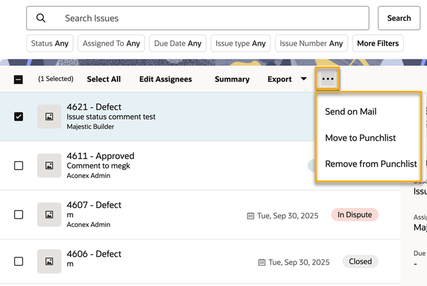The height and width of the screenshot is (286, 427).
Task: Tick the checkbox for issue 4611
Action: pos(18,165)
